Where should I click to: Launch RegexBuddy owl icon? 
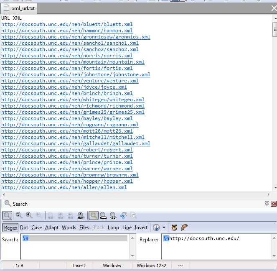tap(174, 228)
